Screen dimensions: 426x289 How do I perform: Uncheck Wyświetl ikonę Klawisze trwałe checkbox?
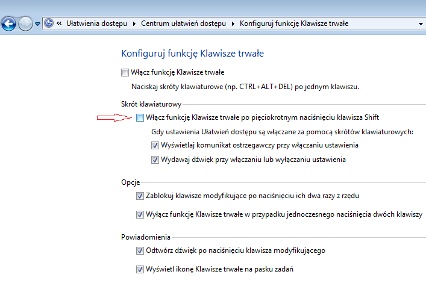tap(140, 270)
